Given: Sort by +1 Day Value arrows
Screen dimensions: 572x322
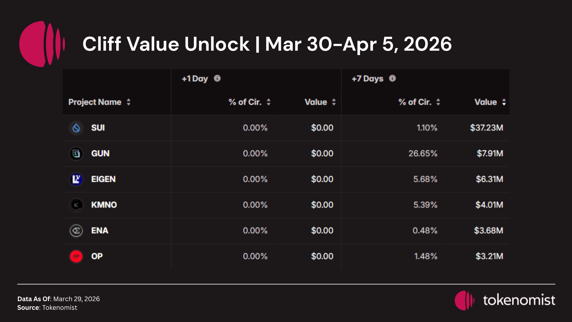Looking at the screenshot, I should 334,102.
